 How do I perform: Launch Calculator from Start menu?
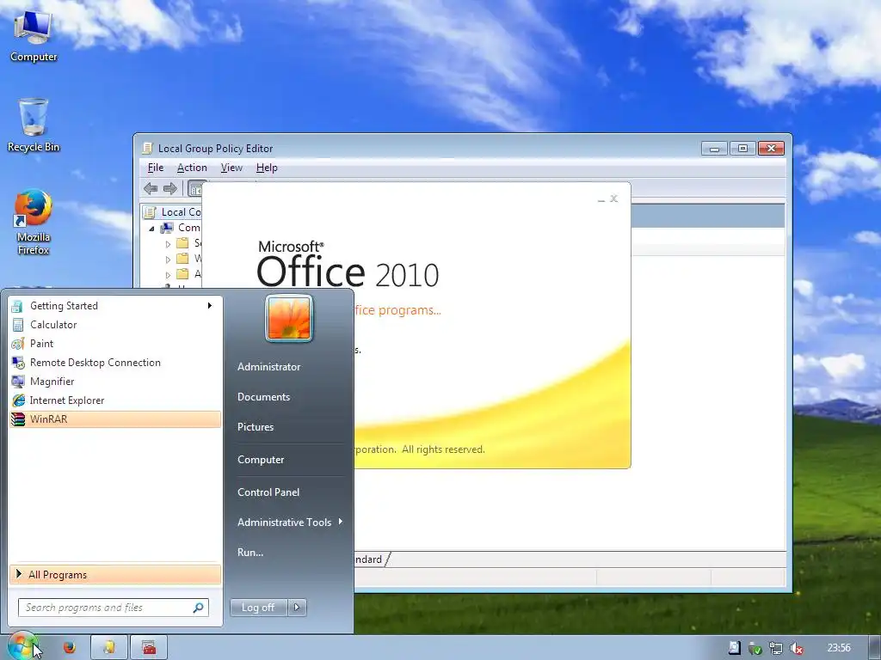pyautogui.click(x=114, y=325)
